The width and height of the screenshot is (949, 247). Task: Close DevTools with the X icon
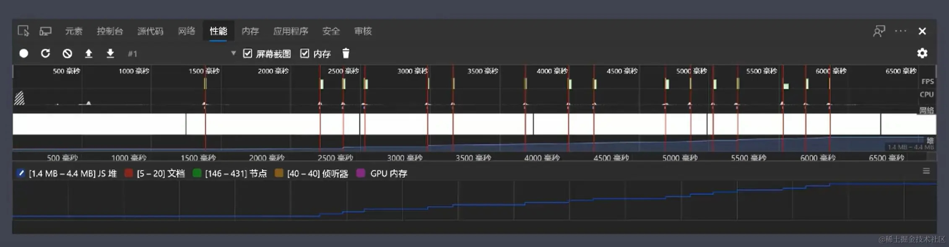(x=922, y=31)
